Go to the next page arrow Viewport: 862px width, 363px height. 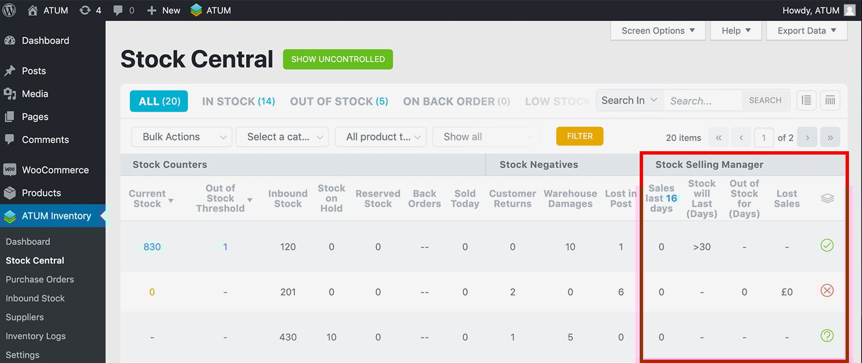point(807,137)
